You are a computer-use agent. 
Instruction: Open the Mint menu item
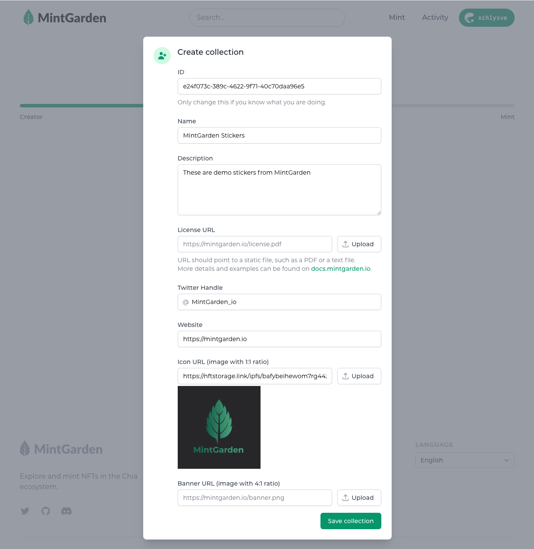click(397, 18)
